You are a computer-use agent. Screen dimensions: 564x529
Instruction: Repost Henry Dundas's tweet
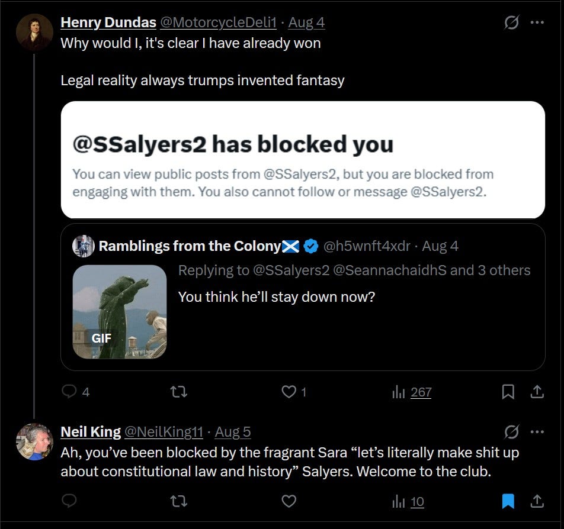pos(178,392)
